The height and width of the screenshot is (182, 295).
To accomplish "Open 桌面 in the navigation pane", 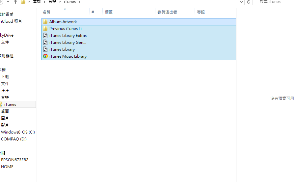I will point(5,111).
